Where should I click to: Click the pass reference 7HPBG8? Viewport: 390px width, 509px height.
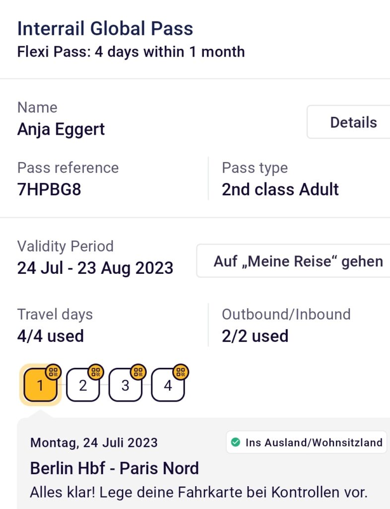click(49, 189)
